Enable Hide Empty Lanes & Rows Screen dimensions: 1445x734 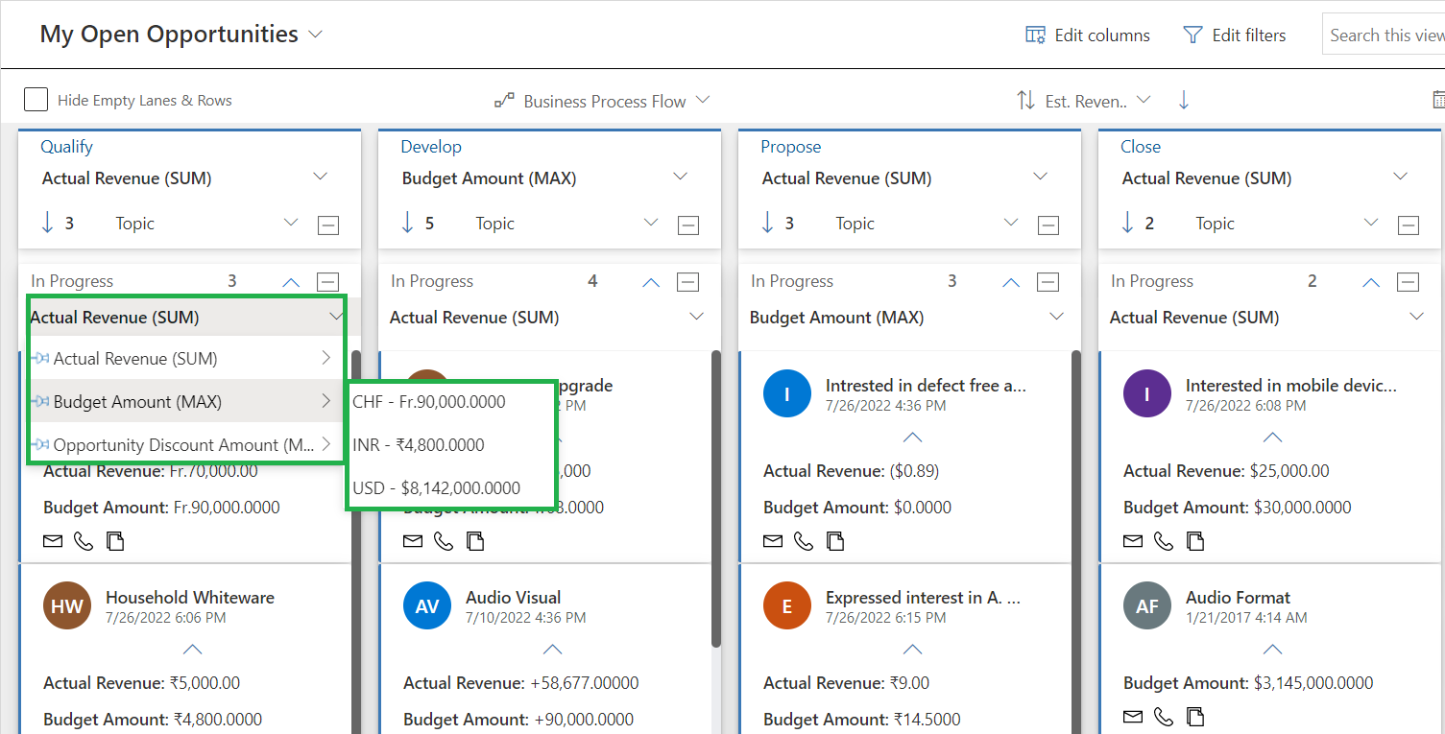click(x=36, y=99)
